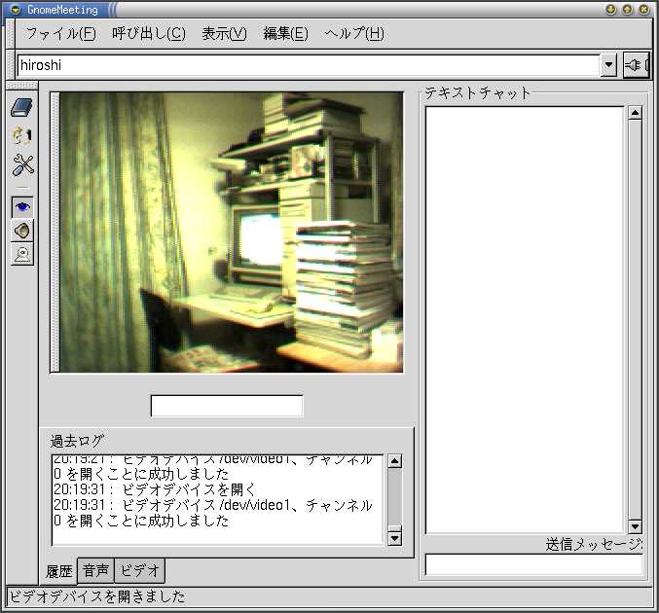The height and width of the screenshot is (613, 659).
Task: Open the 表示(V) menu
Action: point(224,33)
